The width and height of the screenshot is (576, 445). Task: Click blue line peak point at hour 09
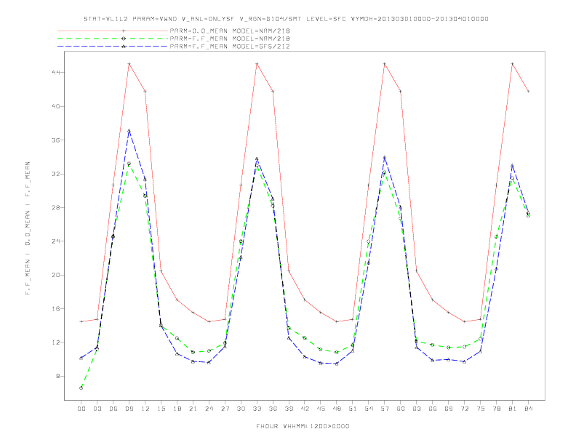click(129, 130)
